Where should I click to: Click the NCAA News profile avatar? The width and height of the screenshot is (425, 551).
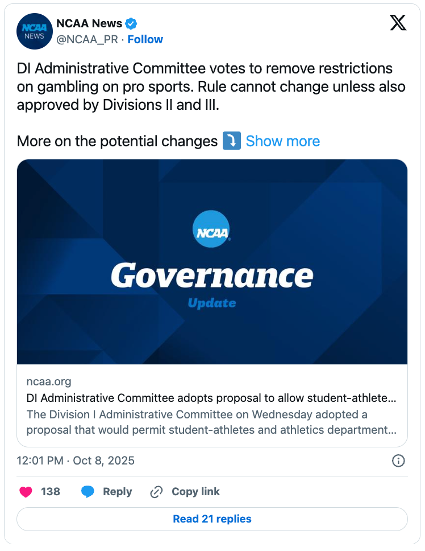[35, 31]
